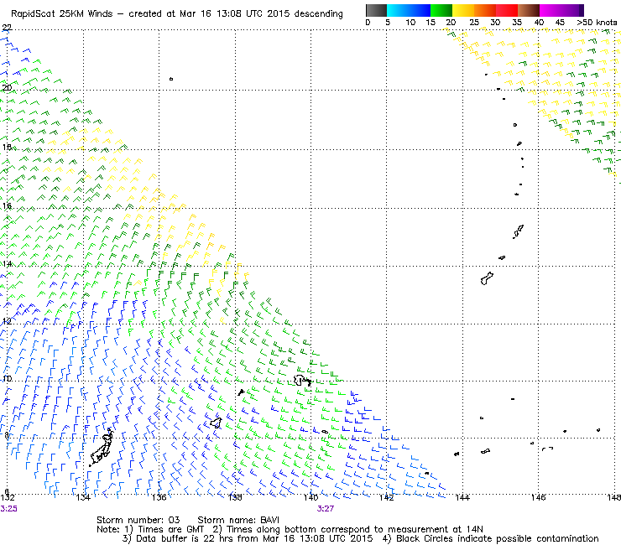Image resolution: width=621 pixels, height=545 pixels.
Task: Click the brown 35-40 knots color segment
Action: coord(529,10)
